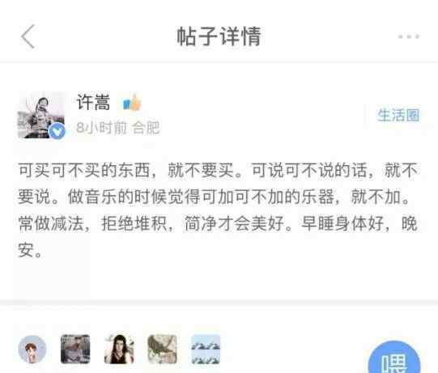This screenshot has width=438, height=373.
Task: Tap the post text starting 可买可不买的东西
Action: pyautogui.click(x=219, y=210)
